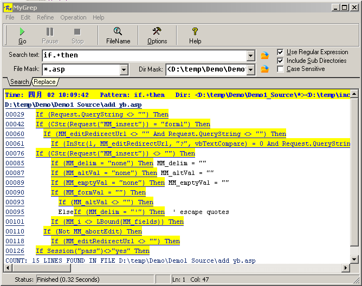This screenshot has width=362, height=286.
Task: Disable Use Regular Expression checkbox
Action: (280, 53)
